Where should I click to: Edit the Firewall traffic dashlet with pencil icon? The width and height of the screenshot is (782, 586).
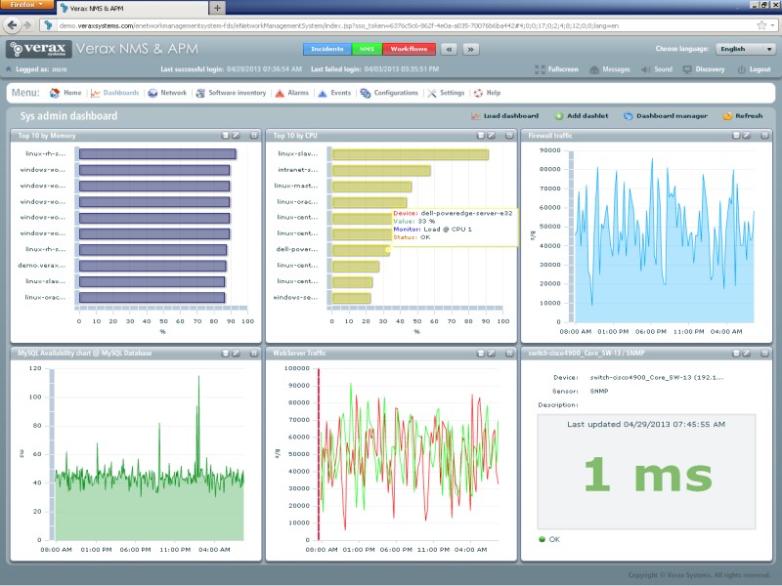tap(747, 135)
